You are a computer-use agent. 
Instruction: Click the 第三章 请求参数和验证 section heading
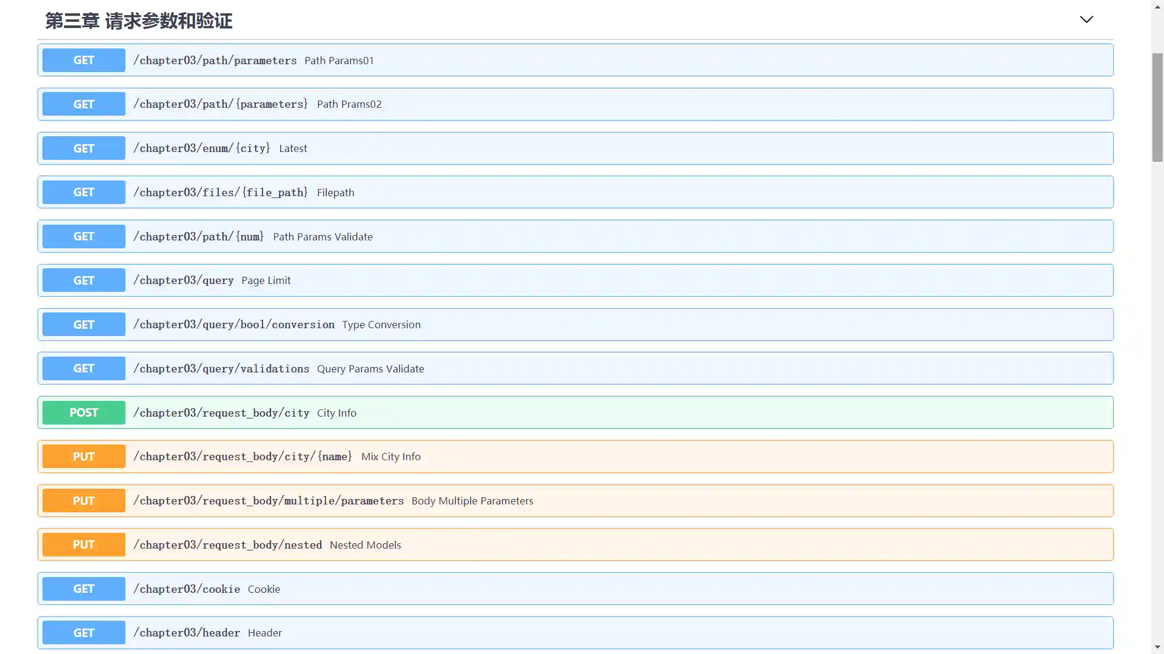pyautogui.click(x=139, y=21)
